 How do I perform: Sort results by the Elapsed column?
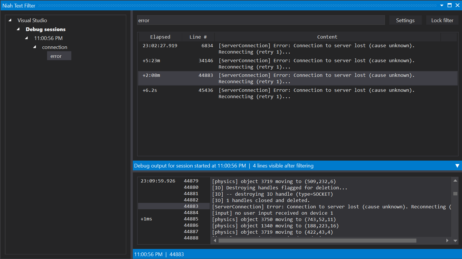pyautogui.click(x=160, y=37)
